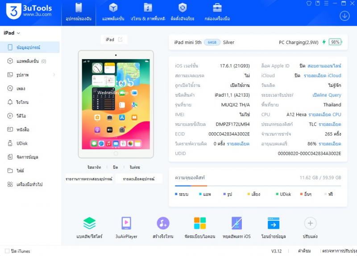The height and width of the screenshot is (256, 357).
Task: Open the Applications tab with cube icon
Action: click(113, 8)
